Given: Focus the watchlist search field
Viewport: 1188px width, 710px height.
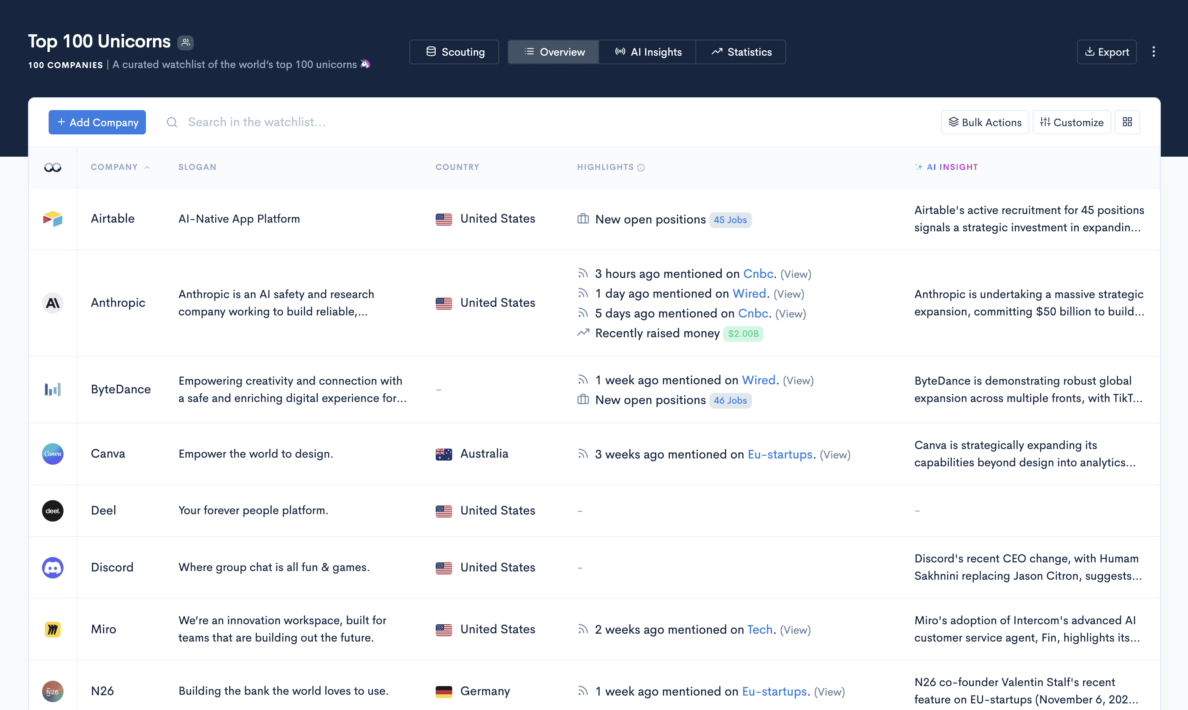Looking at the screenshot, I should pos(256,122).
